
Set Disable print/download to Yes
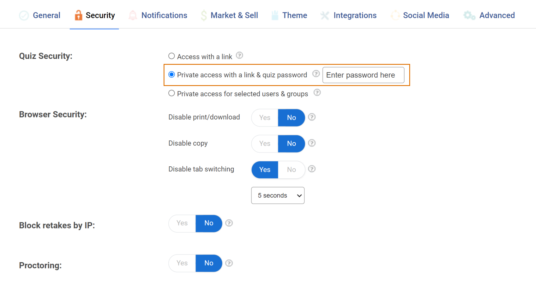[x=265, y=118]
